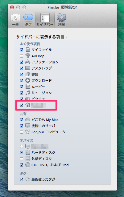This screenshot has height=197, width=124.
Task: Click the アプリケーション A-shaped icon
Action: [x=28, y=62]
